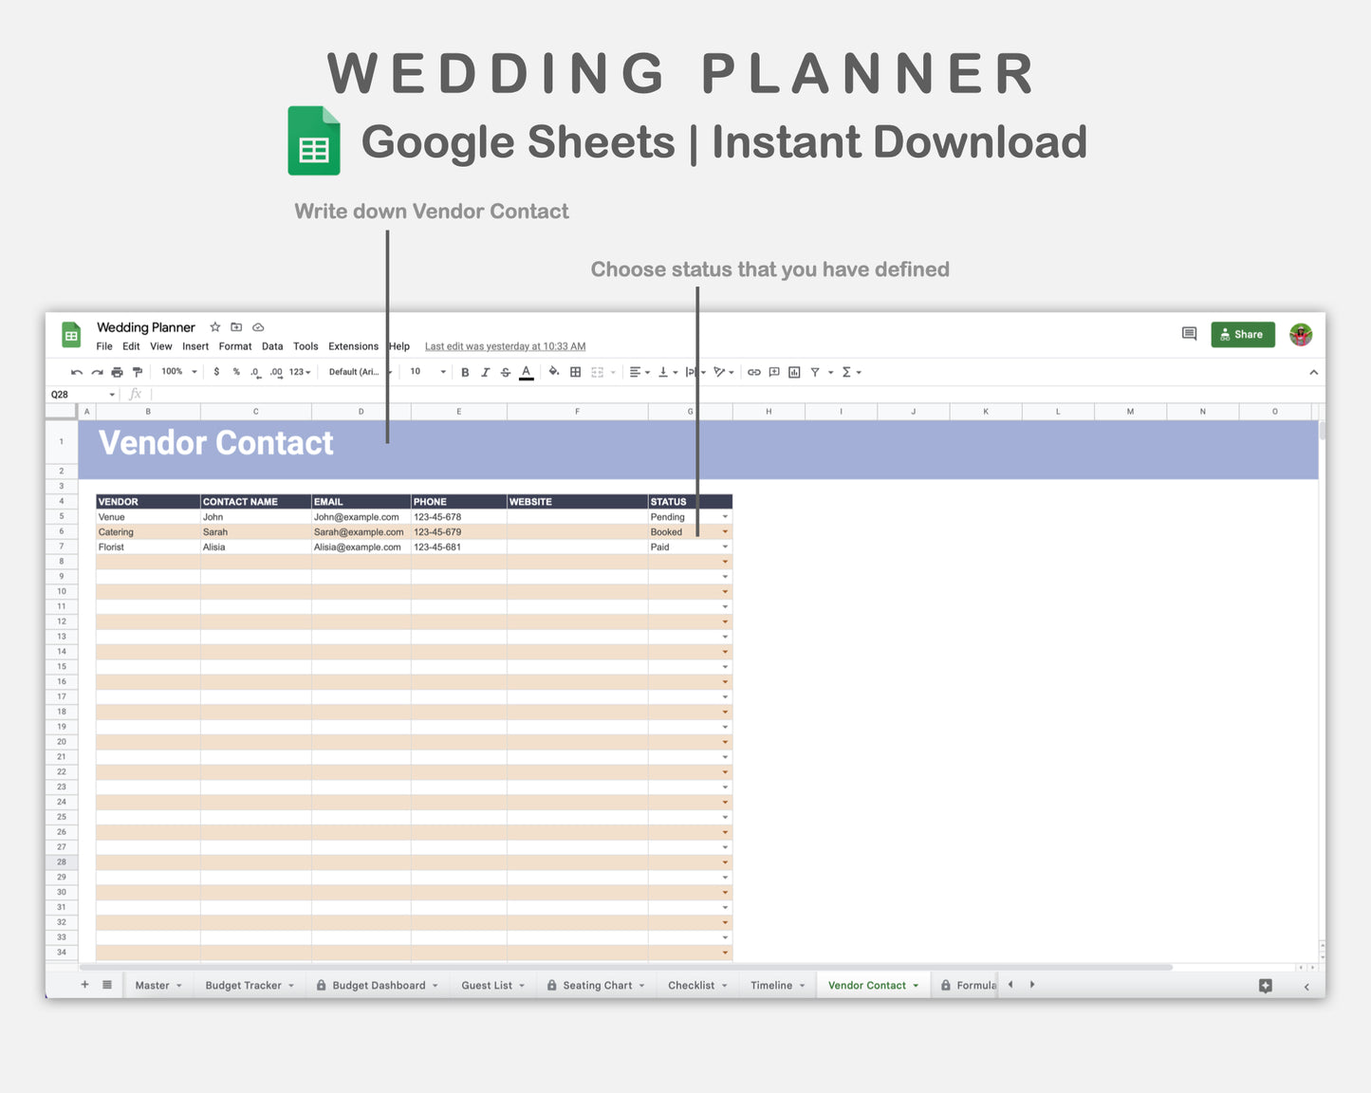Click the Print icon
This screenshot has width=1371, height=1093.
[117, 371]
